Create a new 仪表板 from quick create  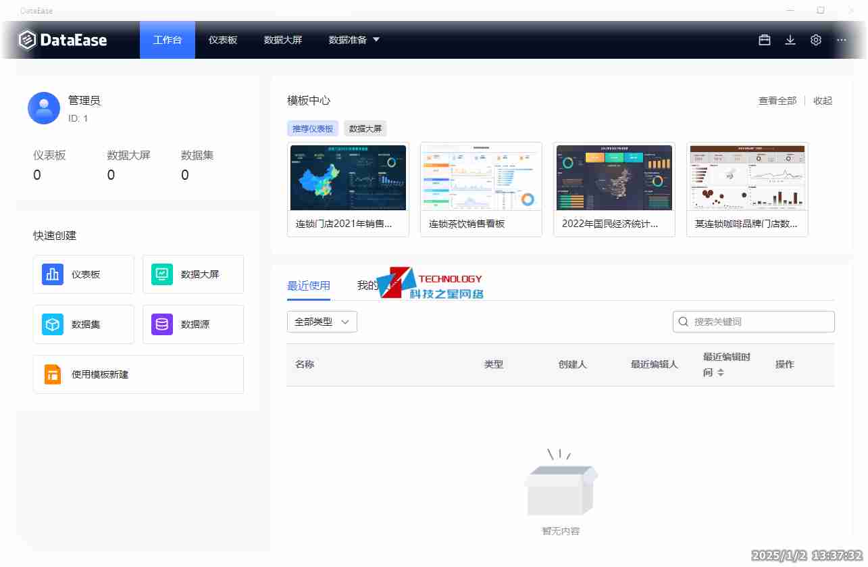[x=84, y=274]
